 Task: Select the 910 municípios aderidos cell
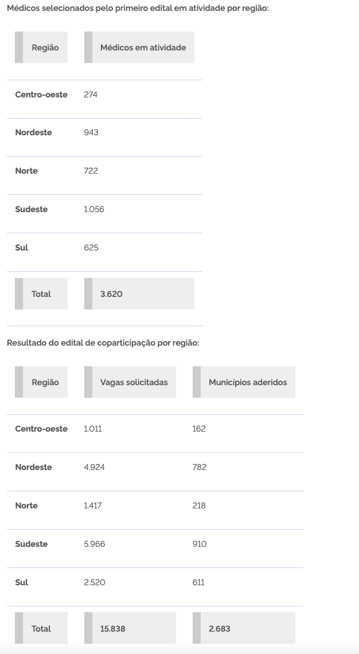(200, 544)
